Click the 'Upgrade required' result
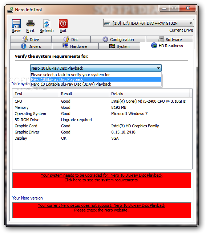This screenshot has height=234, width=206. click(76, 120)
